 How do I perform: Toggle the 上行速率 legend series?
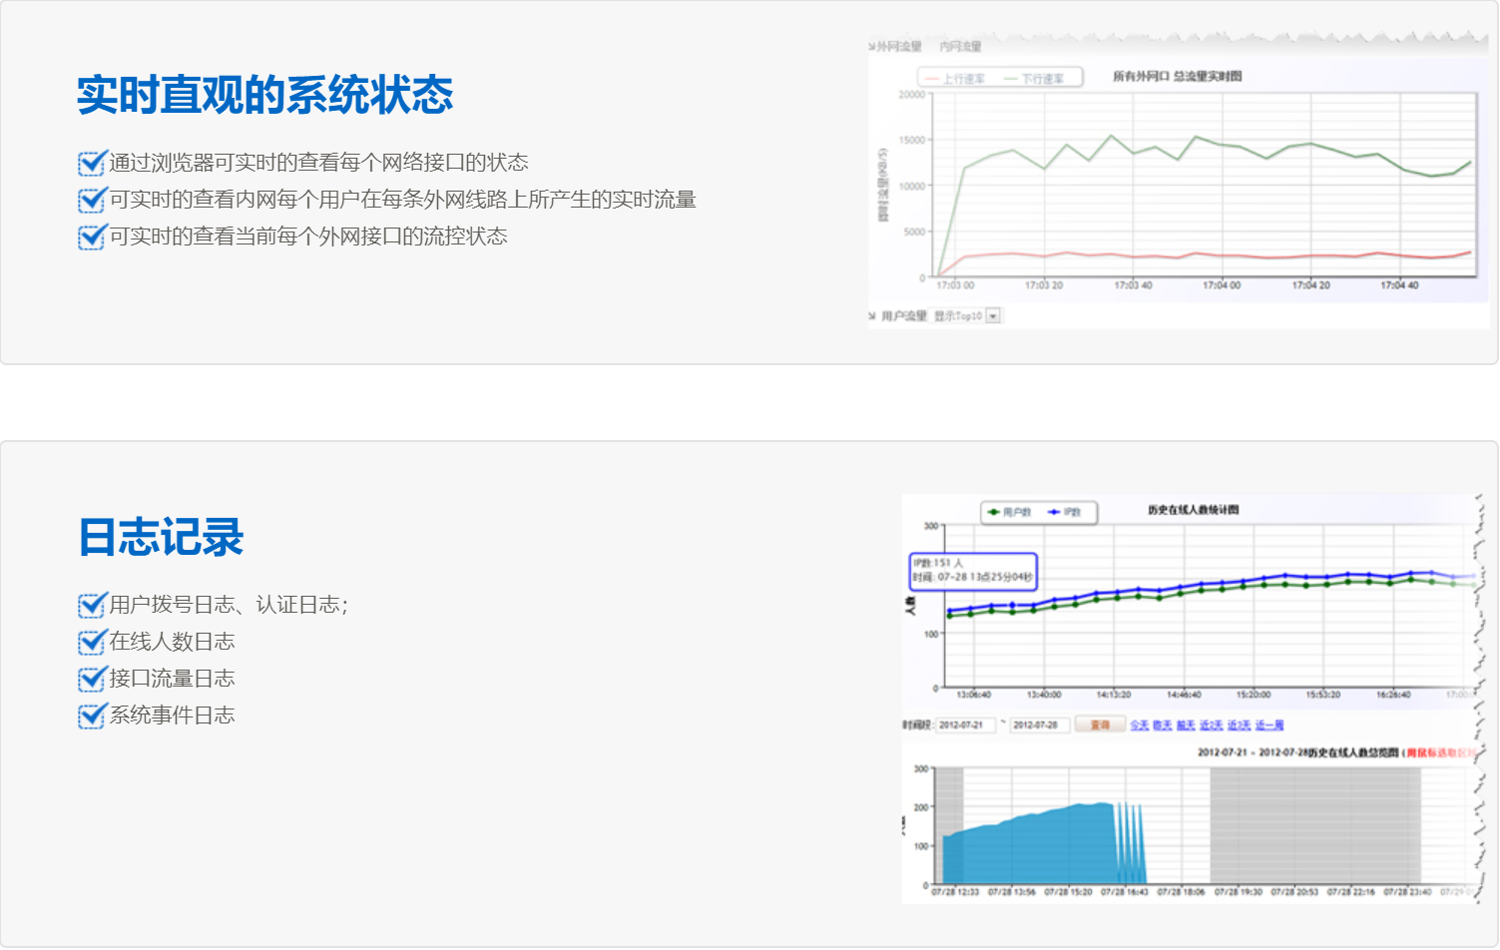(x=955, y=79)
